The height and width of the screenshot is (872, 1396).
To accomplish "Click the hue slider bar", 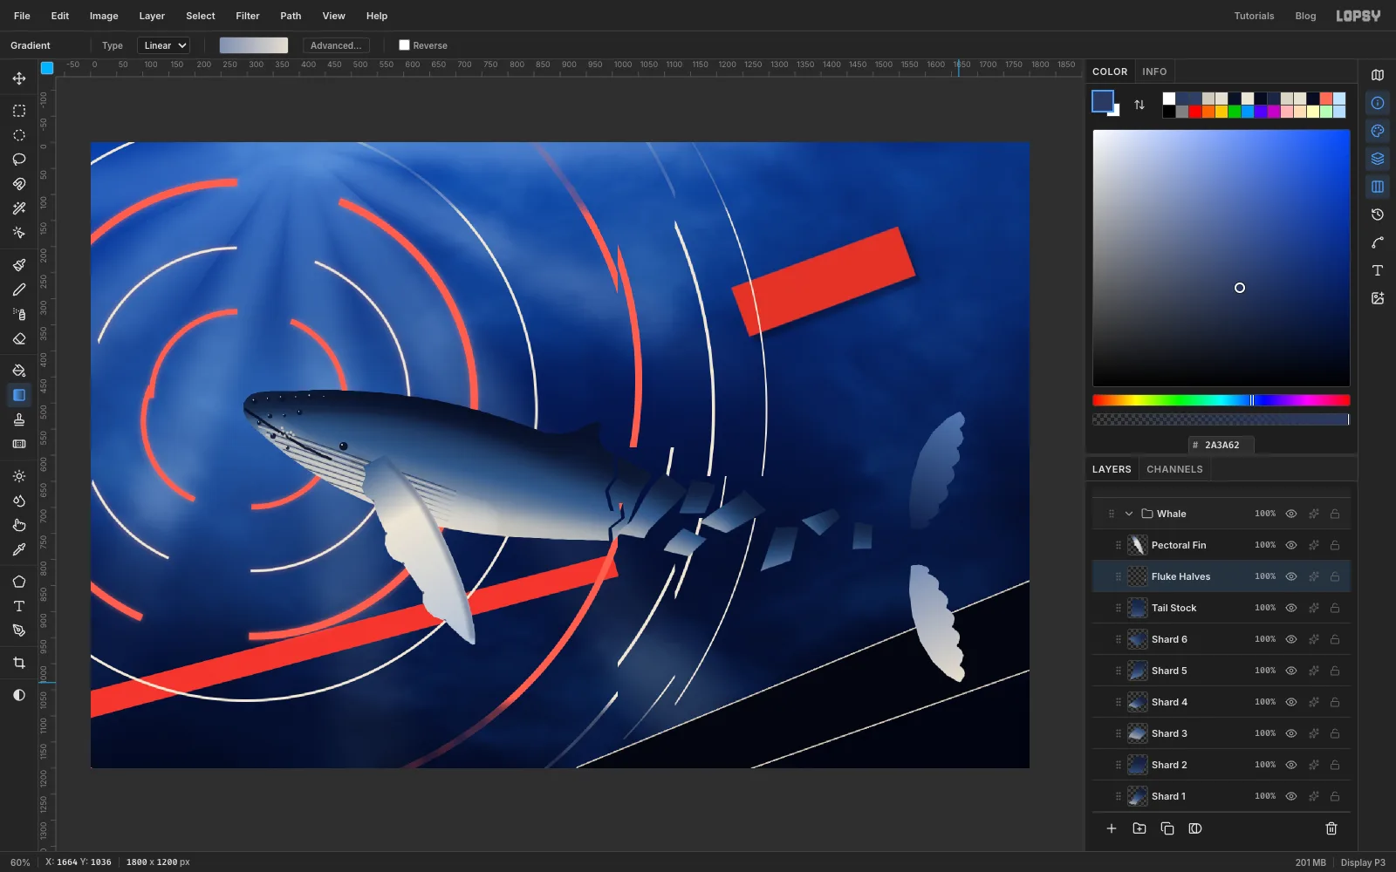I will [1221, 400].
